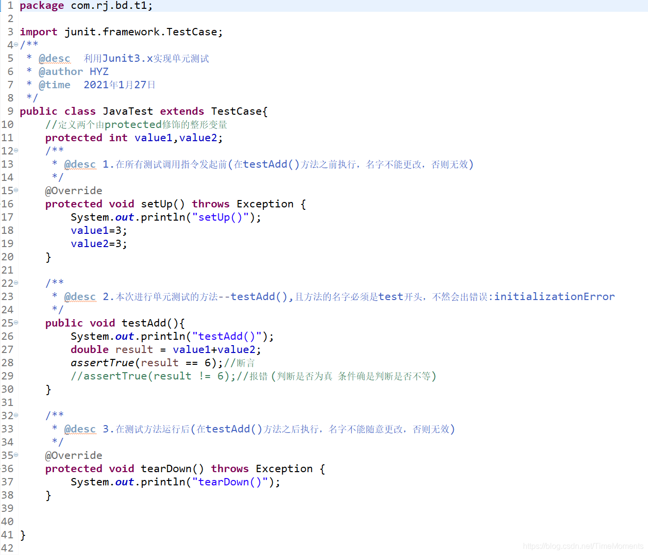Click line number 1 in the gutter
Viewport: 648px width, 555px height.
pos(10,5)
